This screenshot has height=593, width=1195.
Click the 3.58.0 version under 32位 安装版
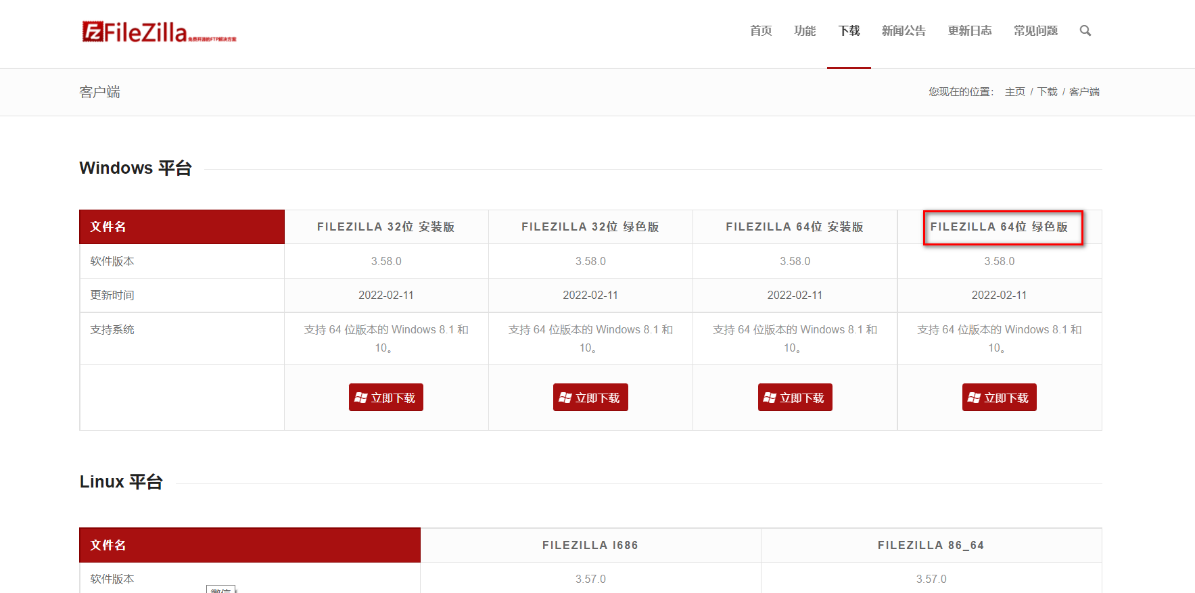coord(386,262)
